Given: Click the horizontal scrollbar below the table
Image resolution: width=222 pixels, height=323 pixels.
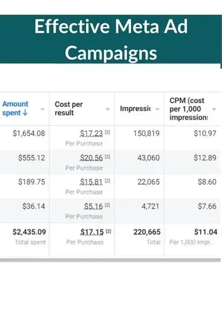Looking at the screenshot, I should (110, 260).
